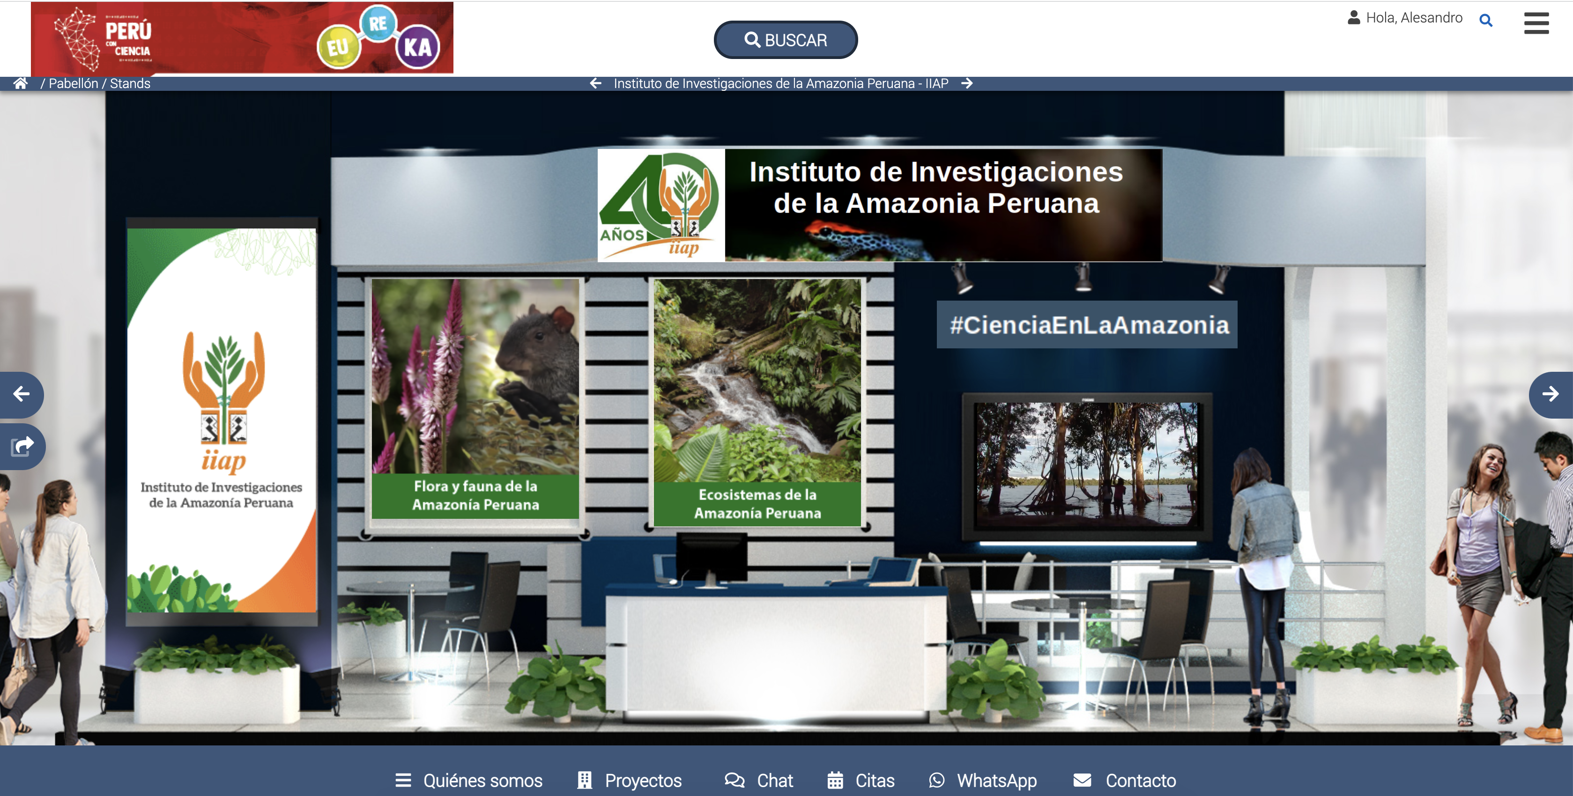Go to next stand using breadcrumb right arrow
This screenshot has height=796, width=1573.
coord(967,83)
